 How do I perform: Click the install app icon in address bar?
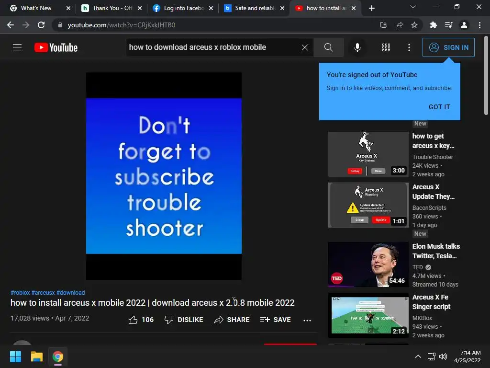tap(383, 25)
